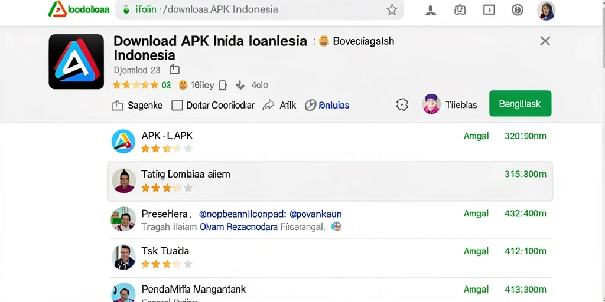605x302 pixels.
Task: Click the Tsk Tuada user avatar
Action: [x=123, y=257]
